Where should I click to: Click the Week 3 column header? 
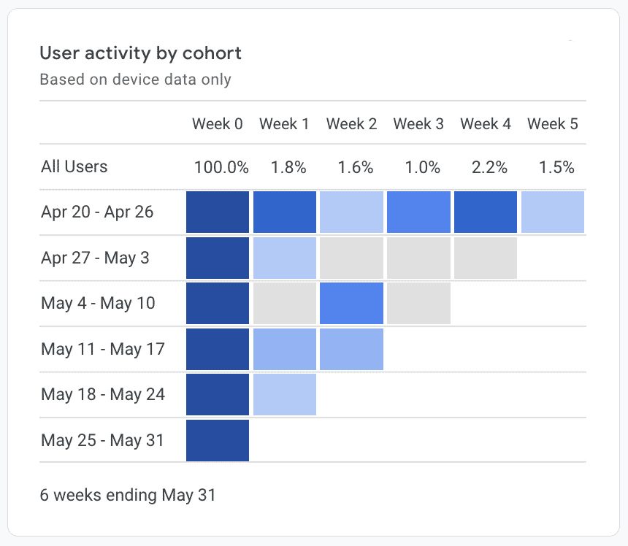click(418, 124)
